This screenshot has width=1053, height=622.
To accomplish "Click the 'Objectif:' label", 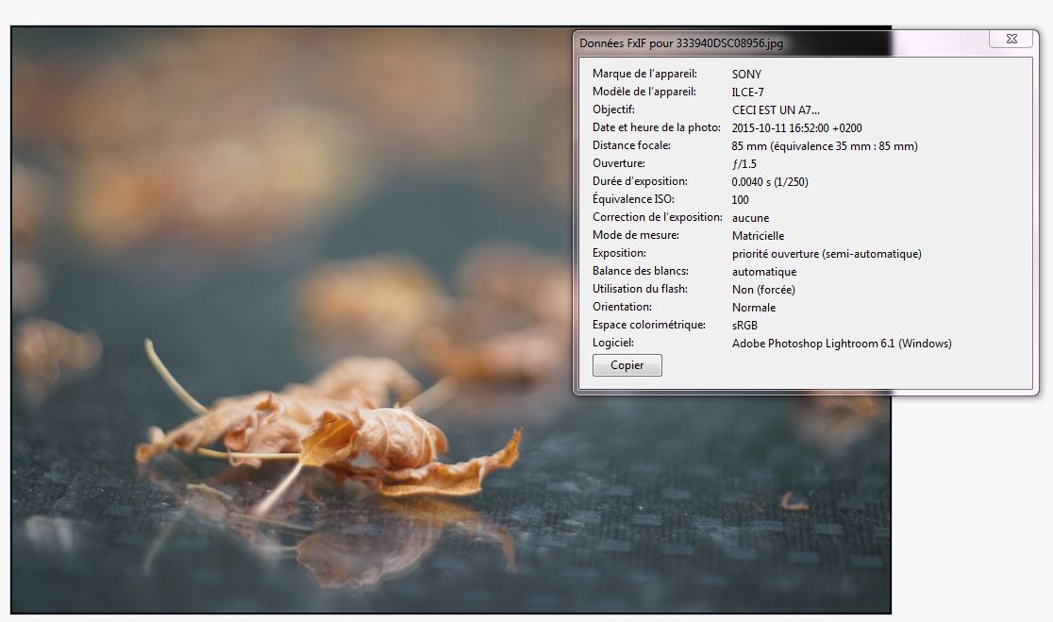I will [613, 109].
